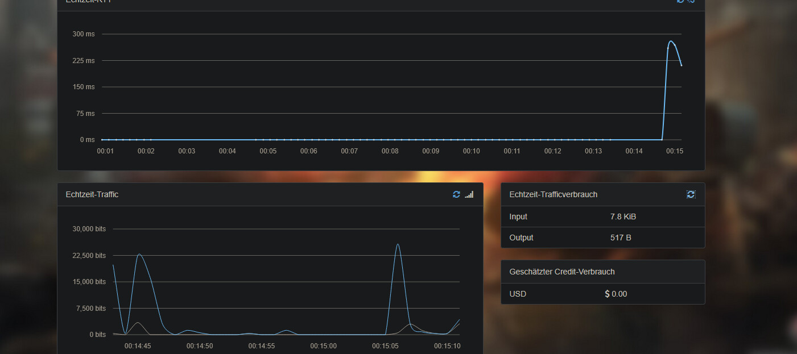Select the Output row label

[x=521, y=238]
